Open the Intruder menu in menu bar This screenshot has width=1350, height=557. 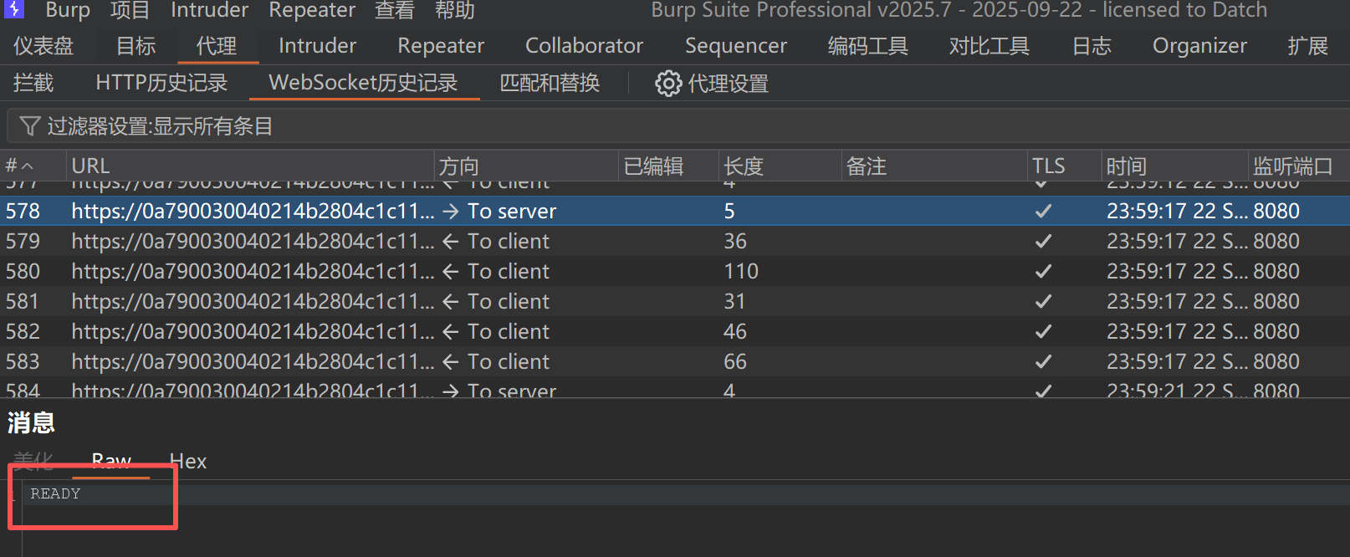point(209,10)
